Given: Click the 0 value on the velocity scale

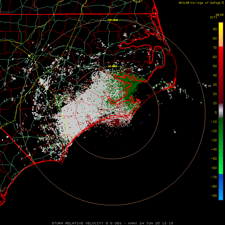Looking at the screenshot, I should (216, 112).
